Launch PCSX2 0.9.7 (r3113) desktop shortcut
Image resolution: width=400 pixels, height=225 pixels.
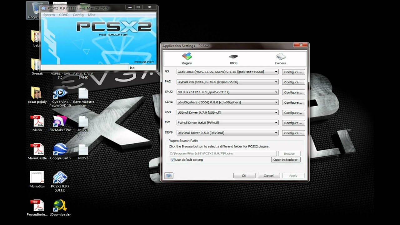(60, 182)
